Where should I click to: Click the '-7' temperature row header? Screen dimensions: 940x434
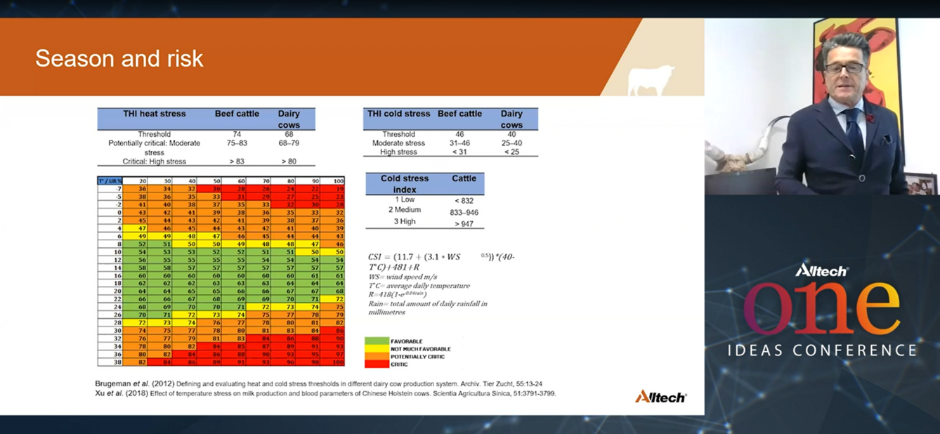pyautogui.click(x=111, y=189)
